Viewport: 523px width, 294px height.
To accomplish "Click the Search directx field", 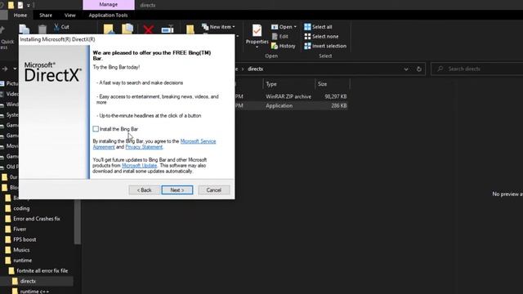I will coord(477,69).
